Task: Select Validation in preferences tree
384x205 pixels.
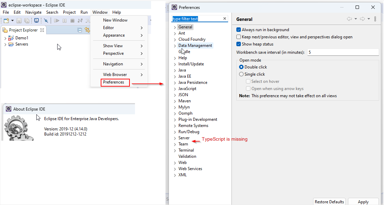Action: pos(187,156)
